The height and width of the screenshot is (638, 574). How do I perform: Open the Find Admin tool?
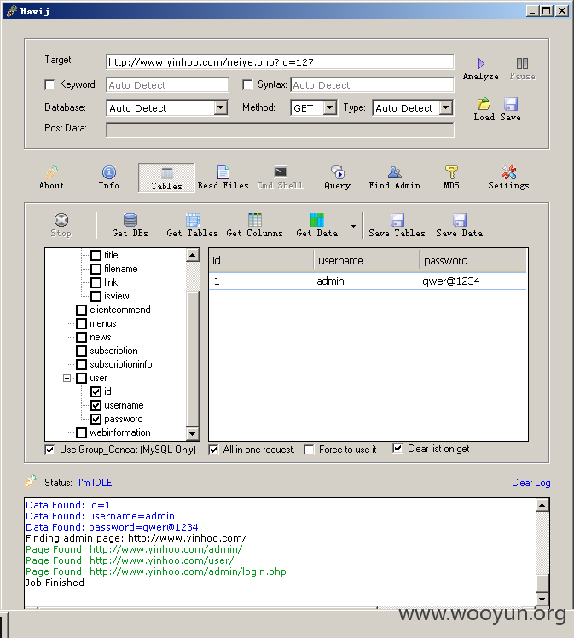coord(394,177)
